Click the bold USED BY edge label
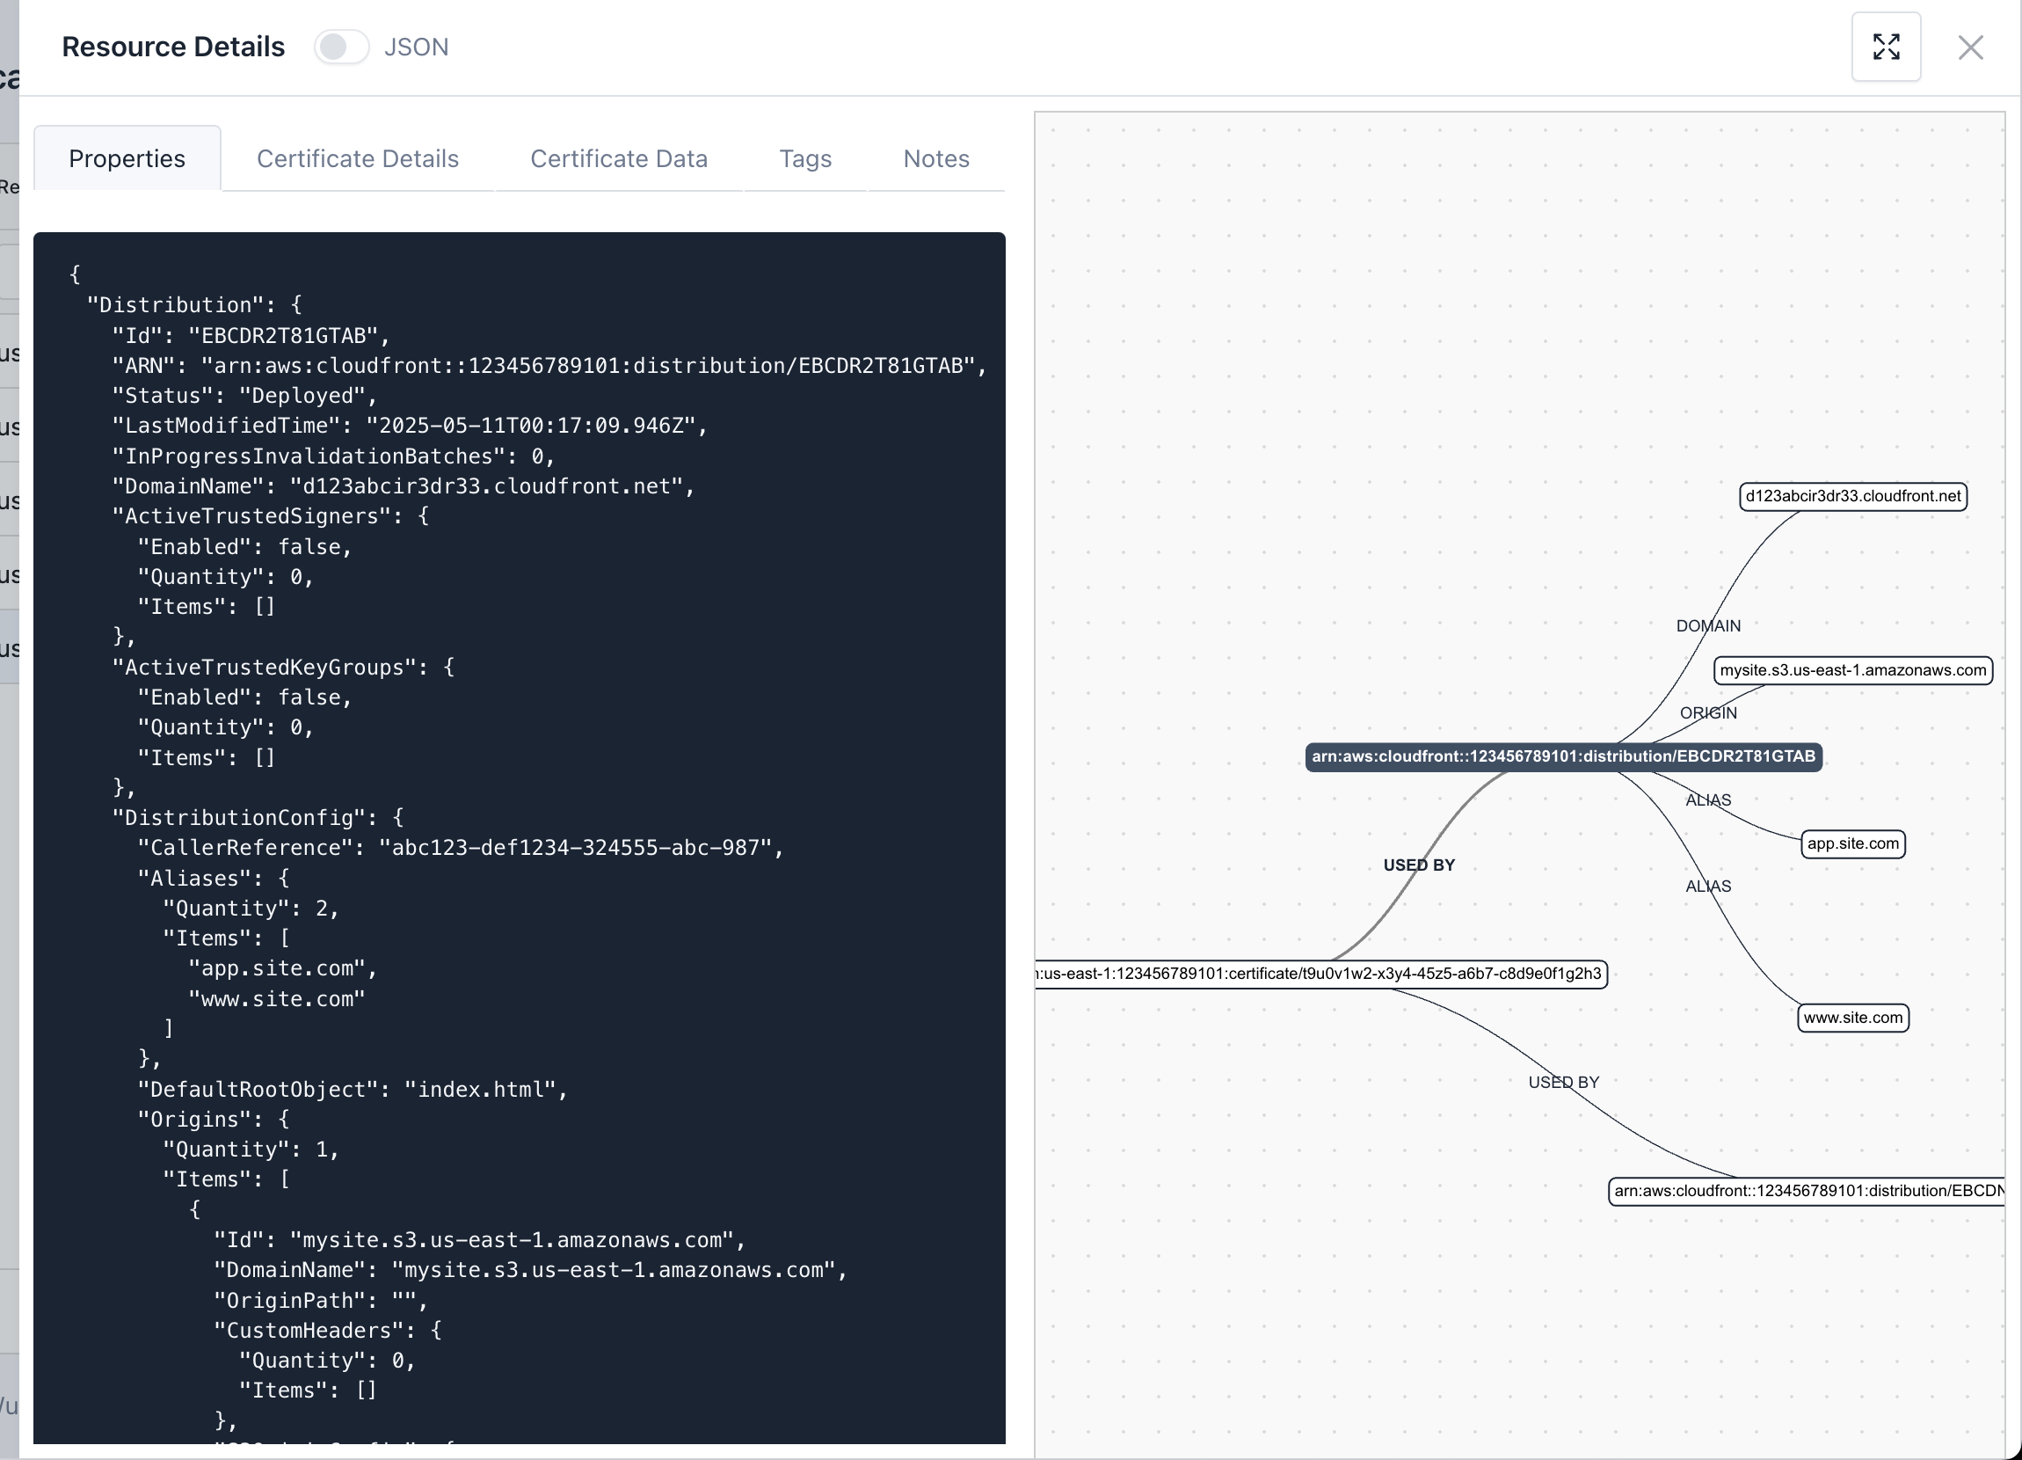The height and width of the screenshot is (1460, 2022). click(1418, 865)
